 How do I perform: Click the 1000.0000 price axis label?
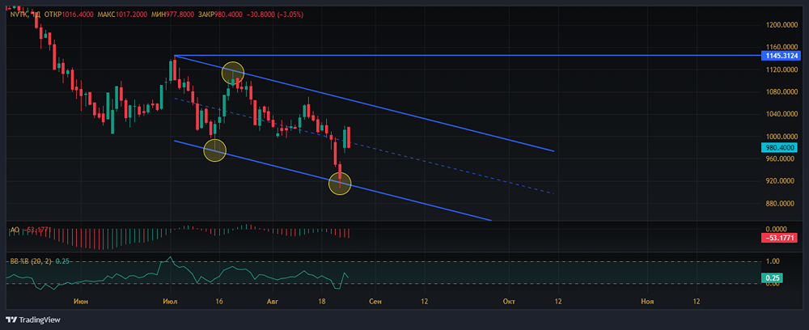781,136
